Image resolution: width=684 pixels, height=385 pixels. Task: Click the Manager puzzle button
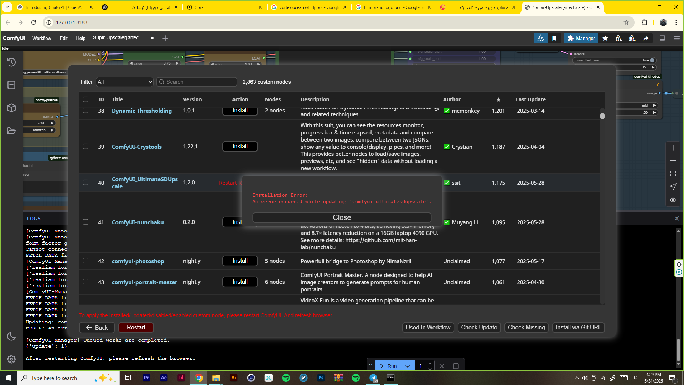tap(581, 38)
